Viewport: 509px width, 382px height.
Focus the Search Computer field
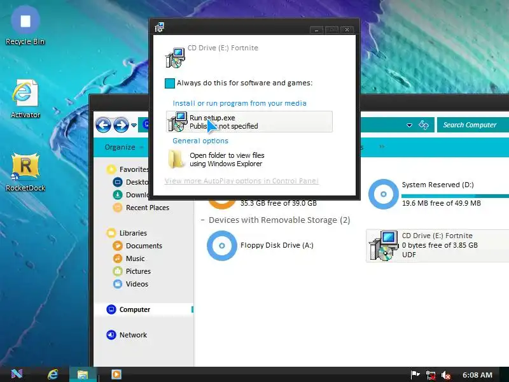click(x=473, y=125)
